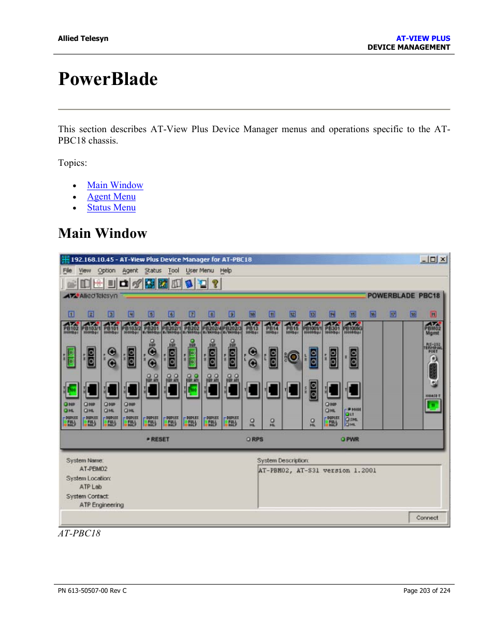
Task: Click the PB13 module header label
Action: [252, 329]
